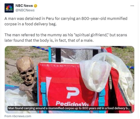The height and width of the screenshot is (119, 140).
Task: Select the tweet's first paragraph about Peru
Action: (66, 21)
